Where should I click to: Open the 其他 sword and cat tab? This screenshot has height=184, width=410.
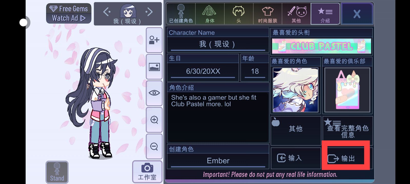pos(296,14)
